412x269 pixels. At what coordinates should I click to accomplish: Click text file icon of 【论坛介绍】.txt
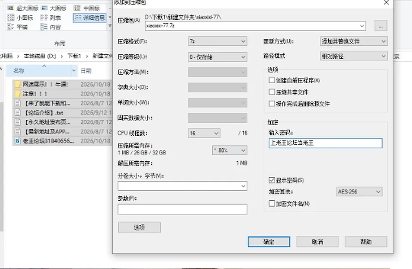[x=18, y=113]
